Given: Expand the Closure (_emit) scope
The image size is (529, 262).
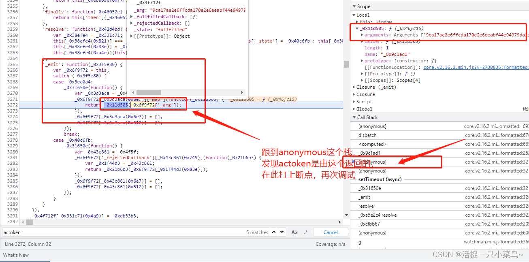Looking at the screenshot, I should tap(354, 87).
